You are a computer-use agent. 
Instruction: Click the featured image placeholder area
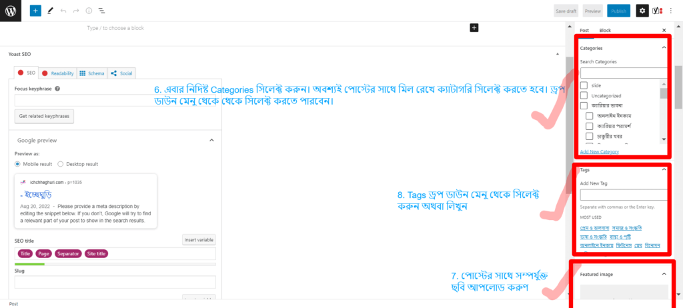coord(624,292)
